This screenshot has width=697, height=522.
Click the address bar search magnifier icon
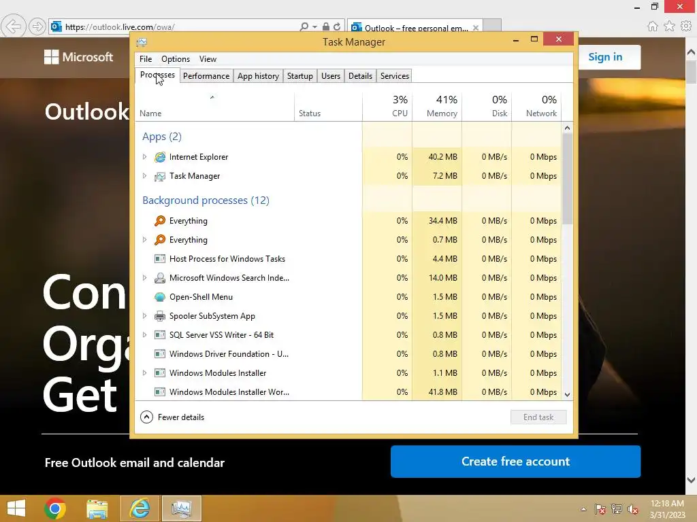point(304,27)
